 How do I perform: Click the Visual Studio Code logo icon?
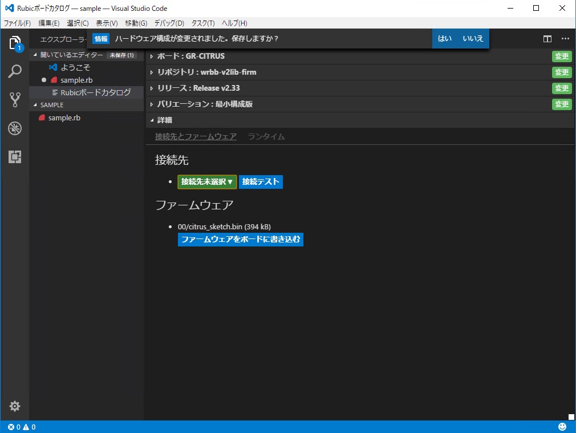click(10, 8)
